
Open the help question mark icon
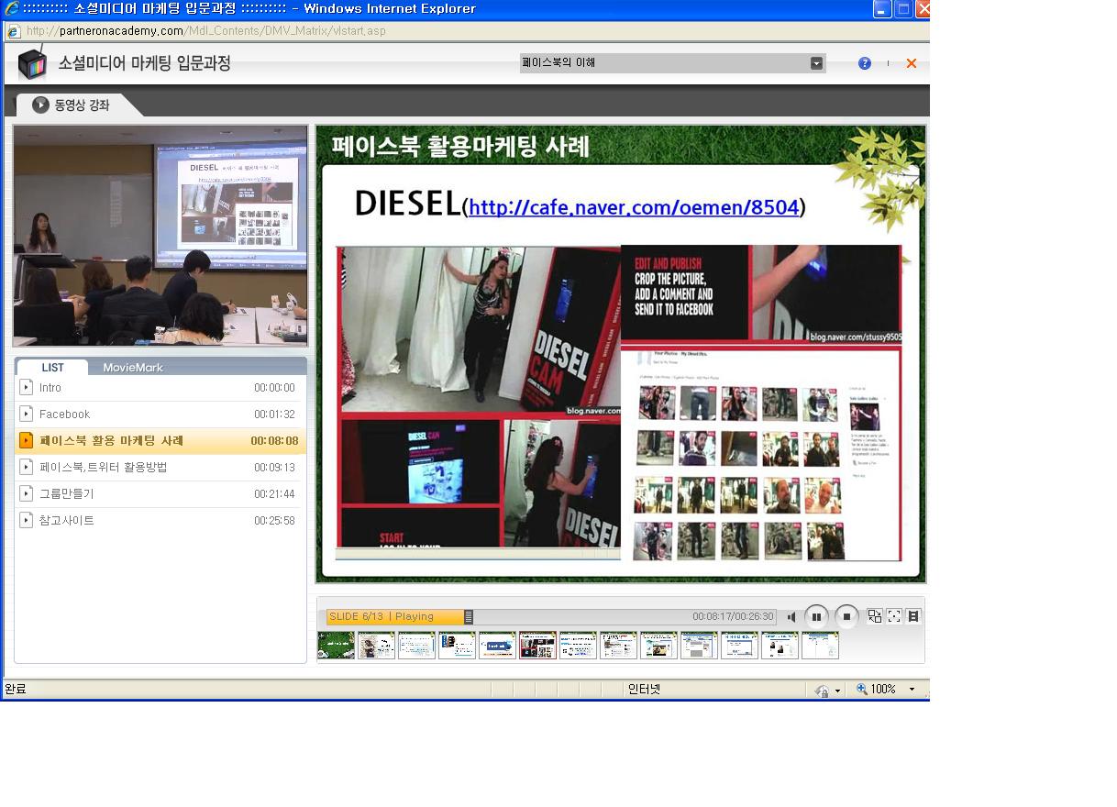pyautogui.click(x=865, y=63)
